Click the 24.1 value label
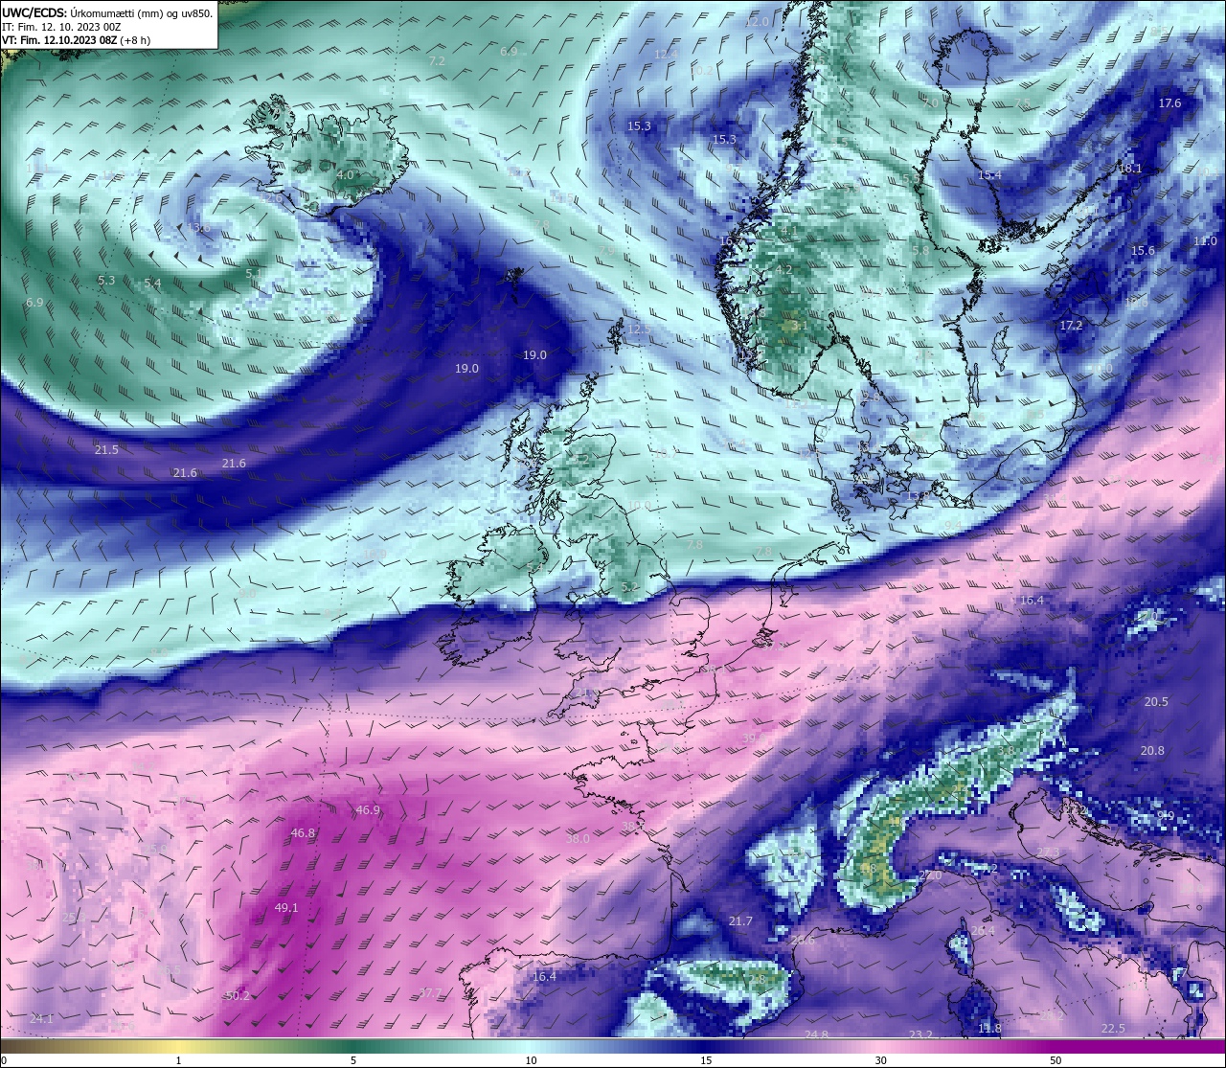Image resolution: width=1226 pixels, height=1068 pixels. [x=41, y=1018]
